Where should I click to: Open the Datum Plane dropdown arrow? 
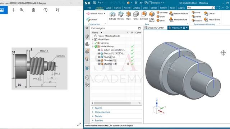coord(105,14)
